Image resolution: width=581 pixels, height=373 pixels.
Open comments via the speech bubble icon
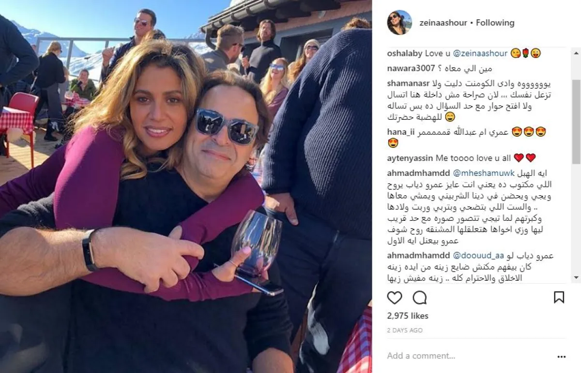coord(420,298)
